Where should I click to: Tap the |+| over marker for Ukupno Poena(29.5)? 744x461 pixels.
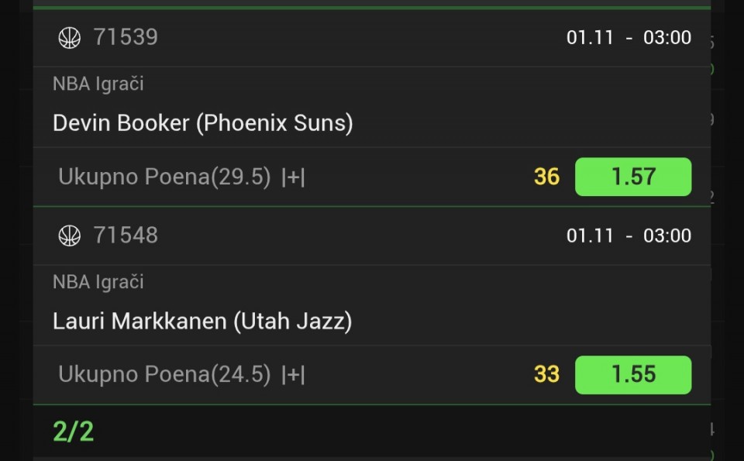(x=293, y=177)
